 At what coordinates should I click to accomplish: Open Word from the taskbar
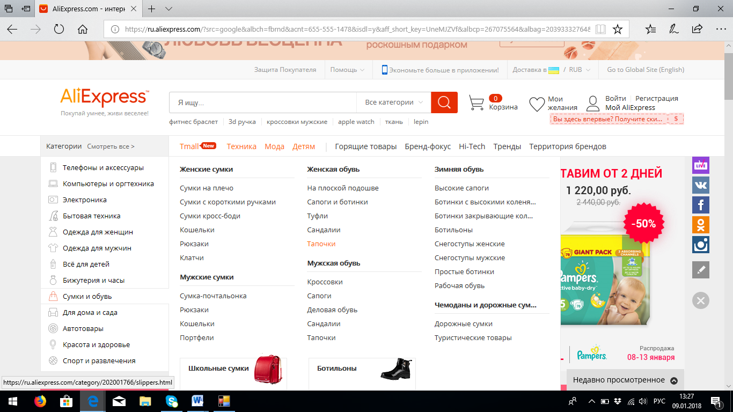(x=197, y=401)
